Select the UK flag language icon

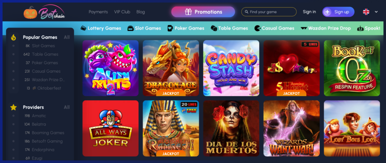coord(366,12)
